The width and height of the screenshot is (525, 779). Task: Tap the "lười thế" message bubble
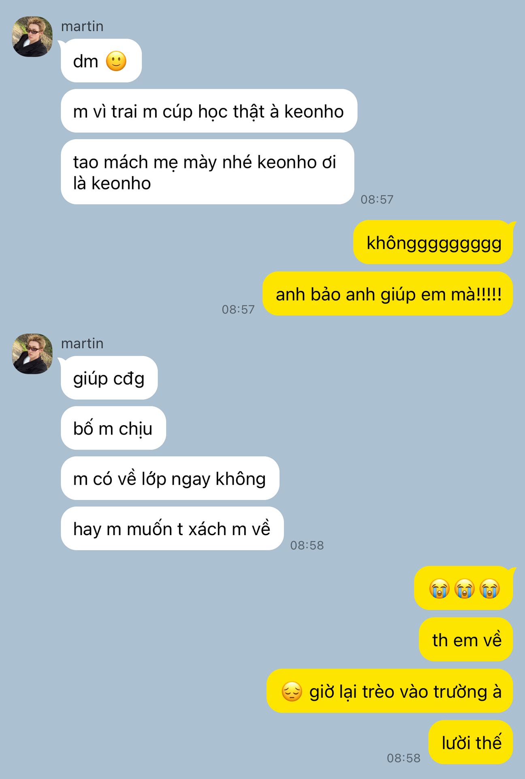pos(471,742)
